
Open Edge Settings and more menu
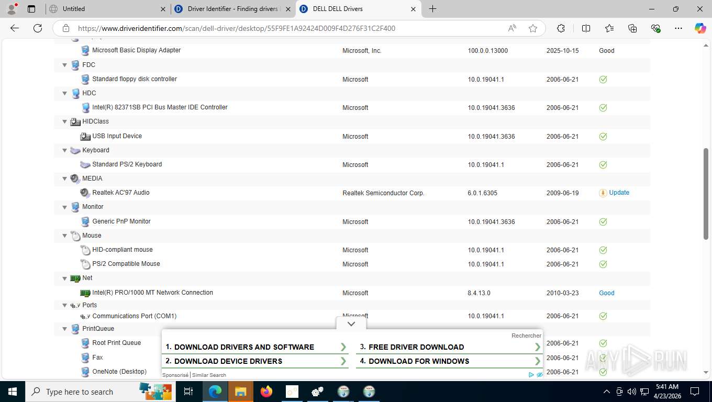tap(678, 28)
